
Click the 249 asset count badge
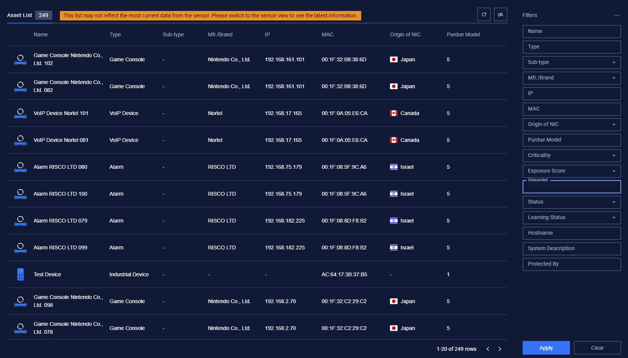44,15
